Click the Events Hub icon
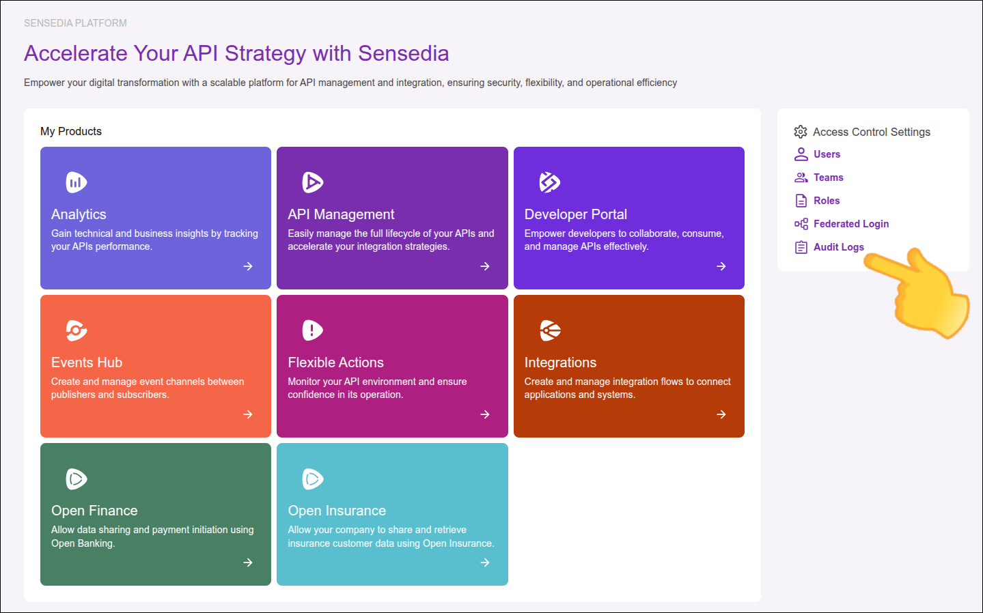 pyautogui.click(x=76, y=330)
